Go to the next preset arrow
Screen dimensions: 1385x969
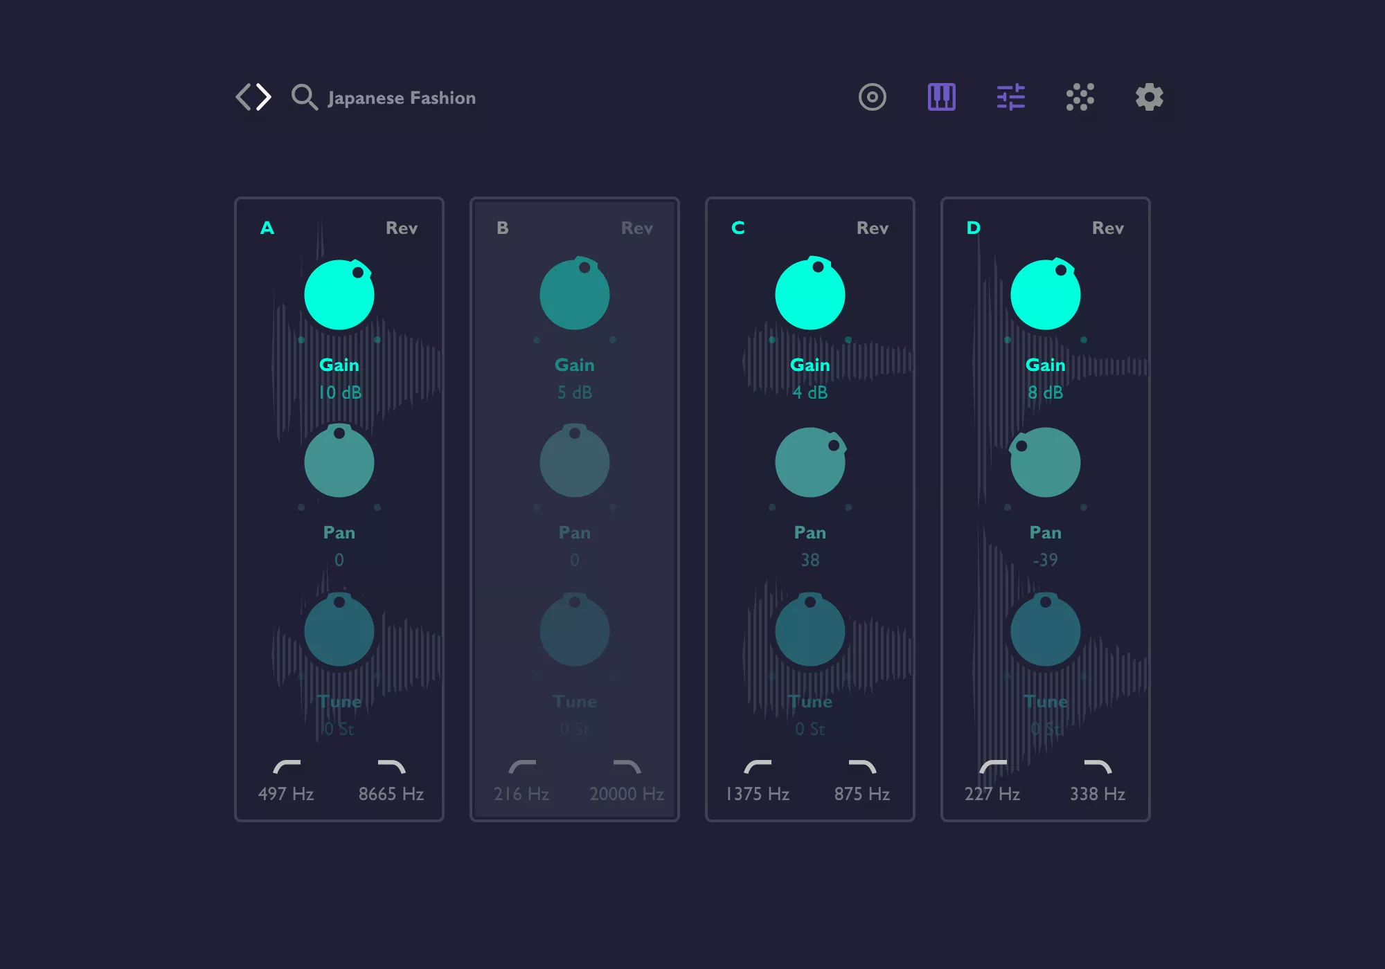pyautogui.click(x=264, y=97)
